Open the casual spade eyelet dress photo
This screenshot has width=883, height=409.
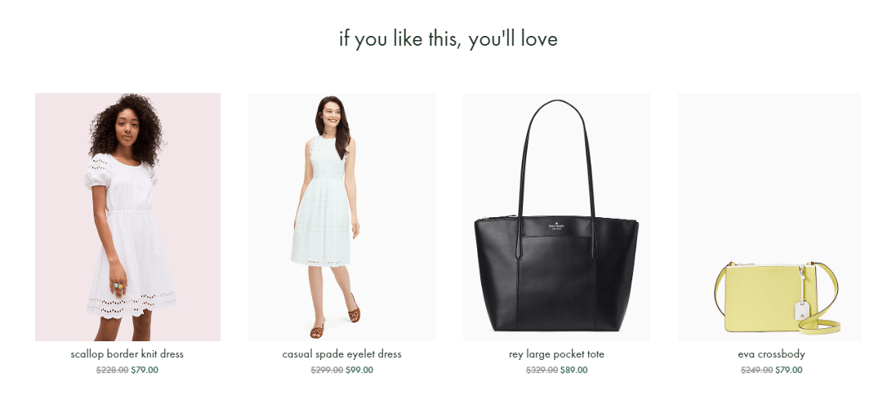tap(341, 217)
